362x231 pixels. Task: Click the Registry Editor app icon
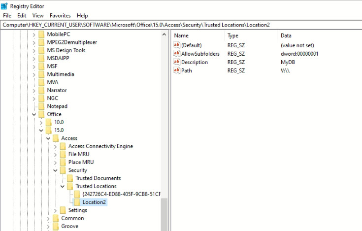(x=4, y=6)
